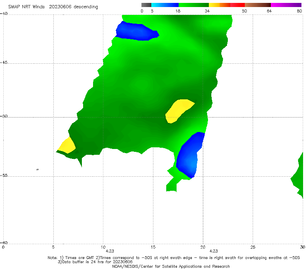Click the gray segment of the color bar

coord(146,5)
